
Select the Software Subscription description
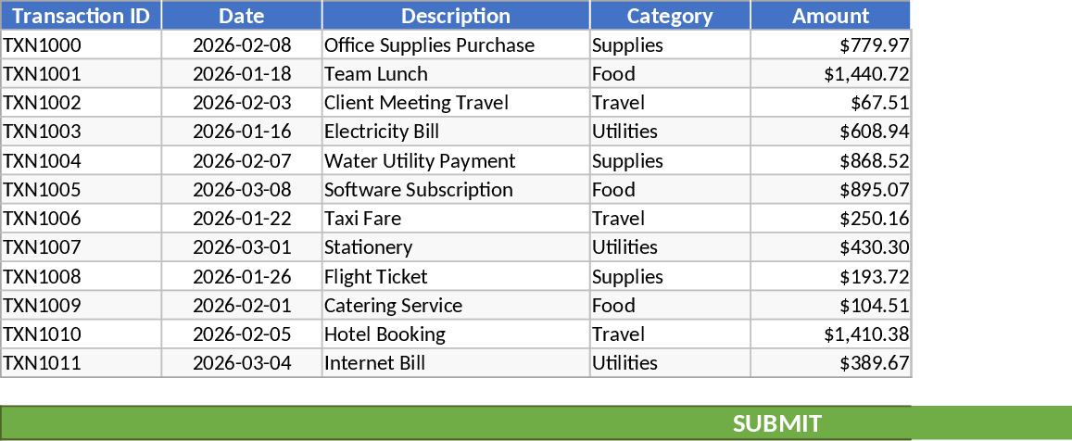(456, 190)
